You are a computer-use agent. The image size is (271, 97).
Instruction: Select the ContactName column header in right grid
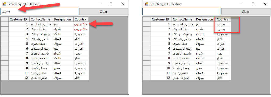click(x=183, y=19)
